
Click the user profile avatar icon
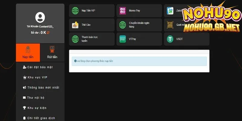(40, 17)
